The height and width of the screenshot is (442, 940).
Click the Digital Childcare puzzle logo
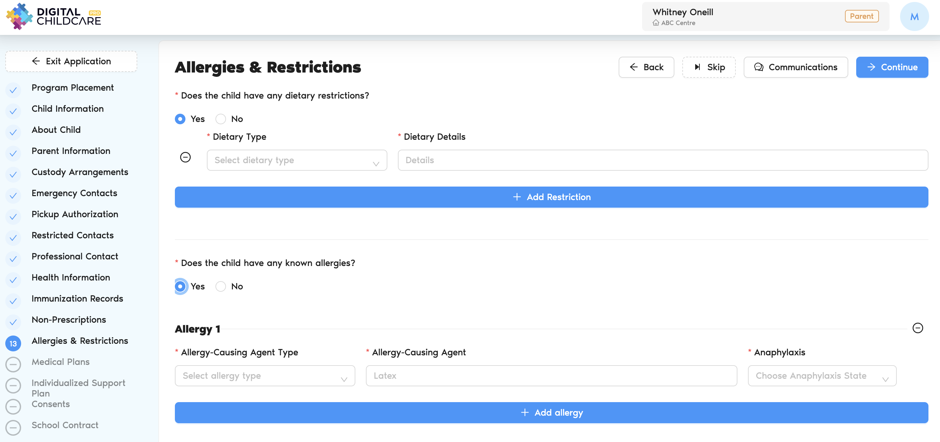coord(20,16)
